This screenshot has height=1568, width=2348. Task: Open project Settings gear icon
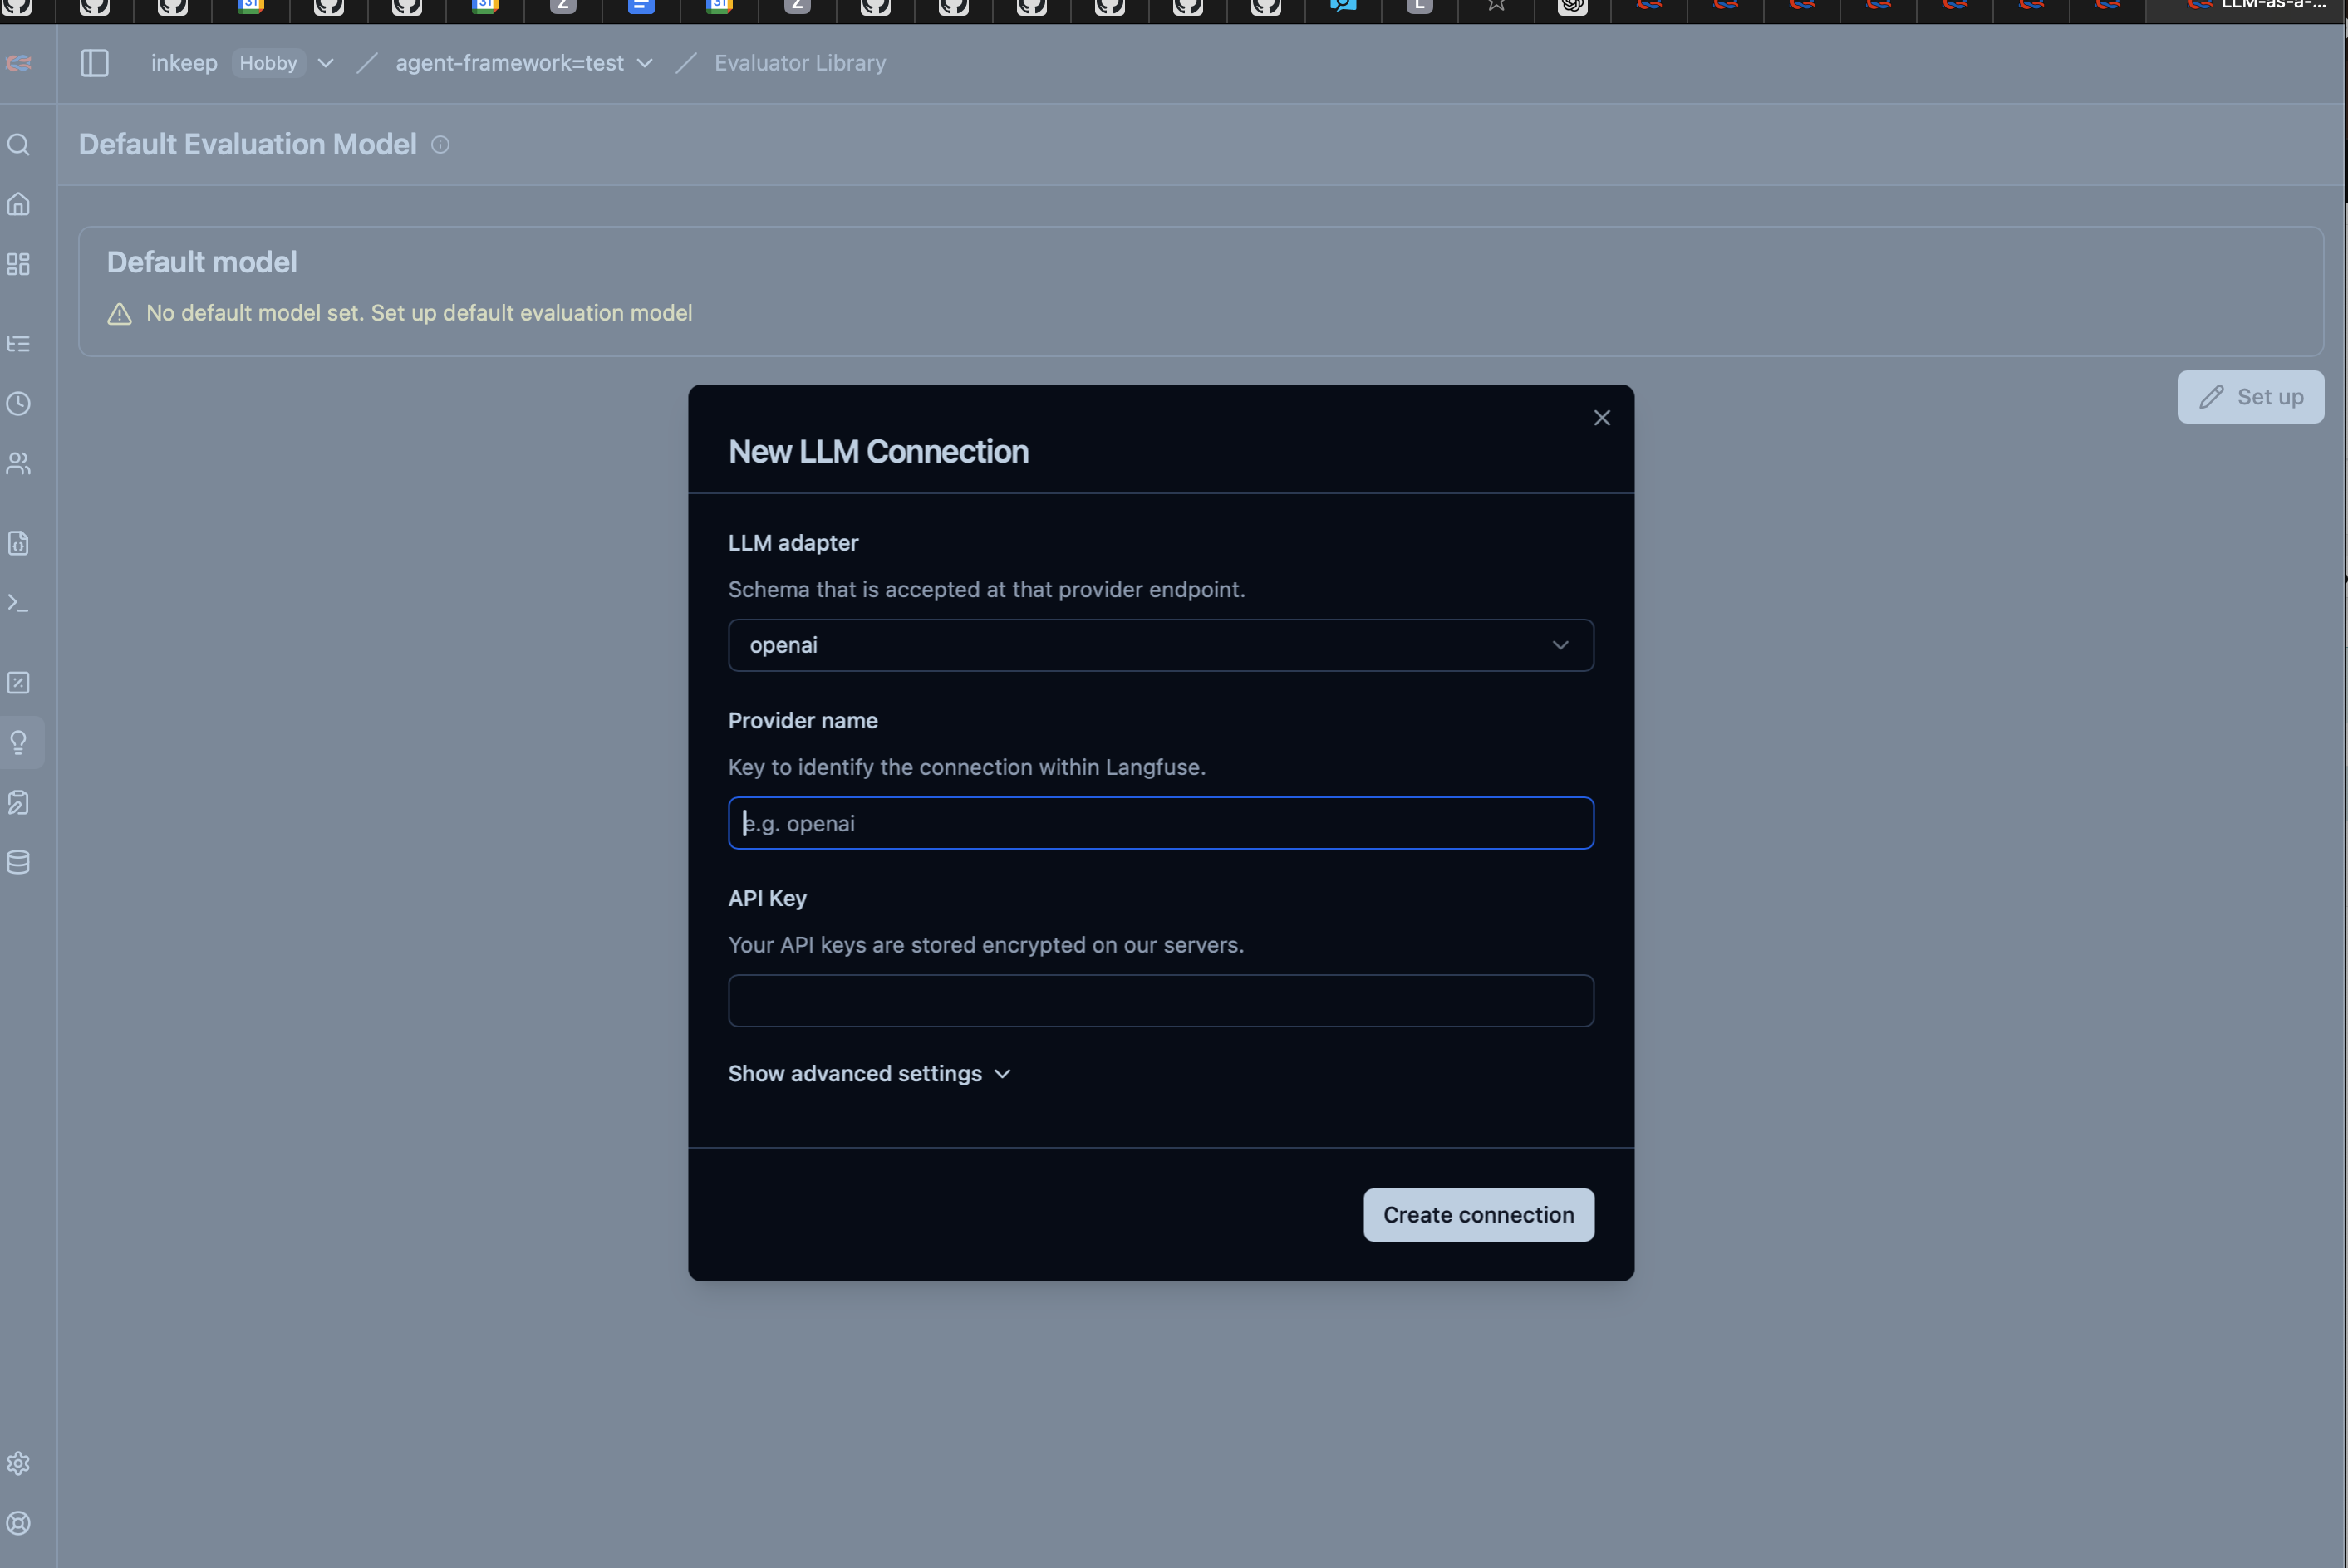18,1463
